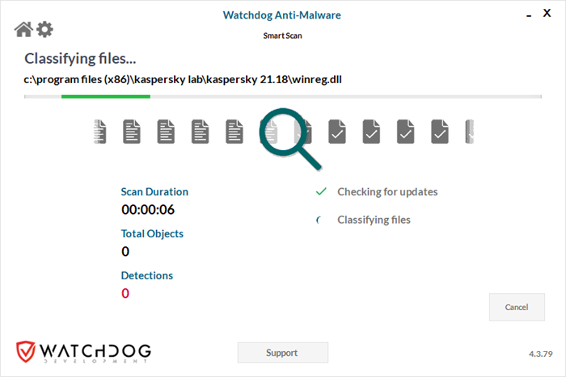Click the green scan progress bar
566x377 pixels.
click(x=106, y=97)
